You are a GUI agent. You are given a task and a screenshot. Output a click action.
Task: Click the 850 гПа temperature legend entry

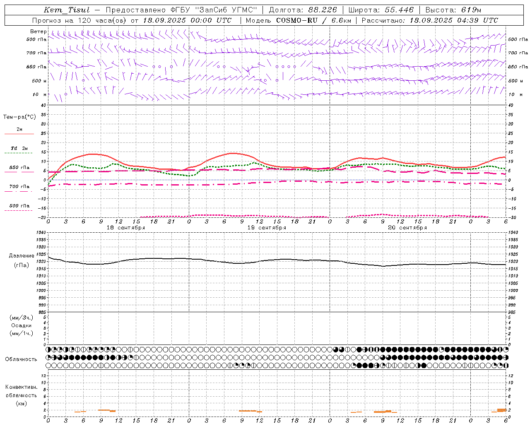click(19, 168)
